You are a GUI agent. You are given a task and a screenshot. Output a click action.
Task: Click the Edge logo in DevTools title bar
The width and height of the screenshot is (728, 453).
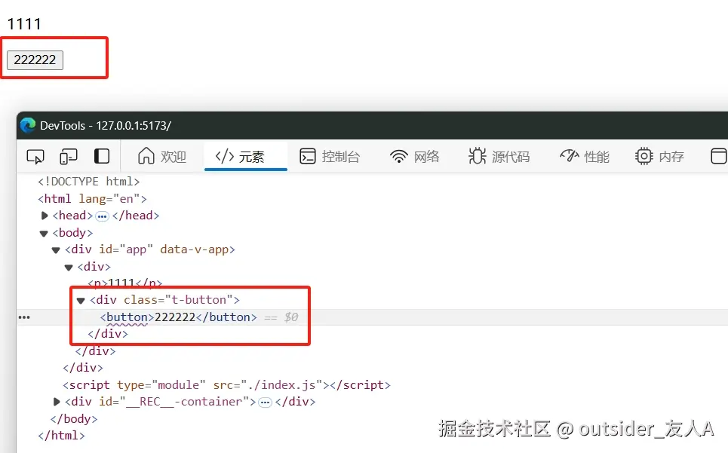29,125
